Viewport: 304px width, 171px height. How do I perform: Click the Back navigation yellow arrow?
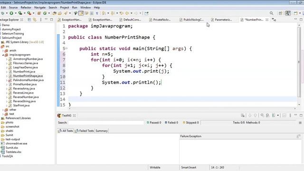pos(127,13)
